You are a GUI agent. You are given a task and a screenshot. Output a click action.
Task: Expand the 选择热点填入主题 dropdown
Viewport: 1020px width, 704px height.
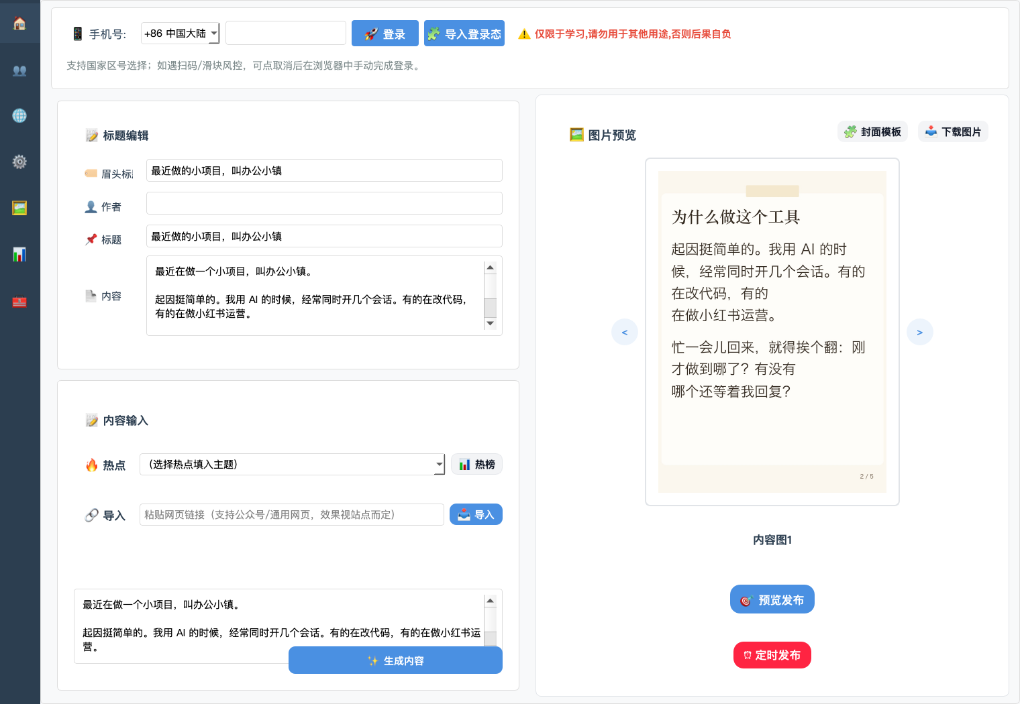(x=292, y=464)
